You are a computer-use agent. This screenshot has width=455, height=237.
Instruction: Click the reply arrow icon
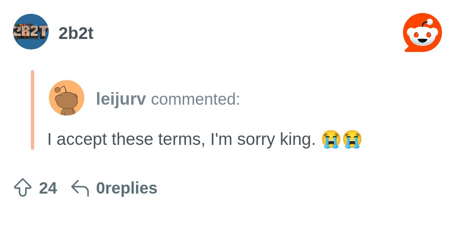[80, 188]
